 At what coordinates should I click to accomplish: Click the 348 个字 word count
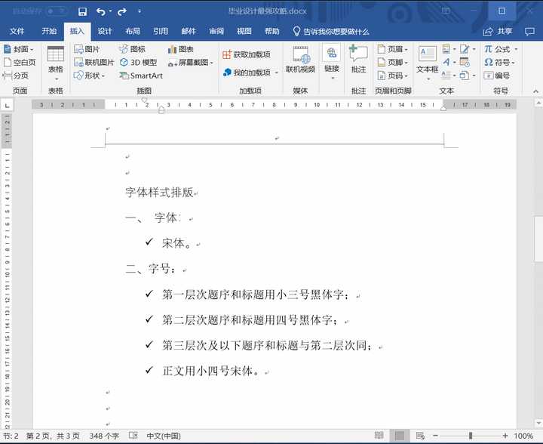click(x=104, y=436)
